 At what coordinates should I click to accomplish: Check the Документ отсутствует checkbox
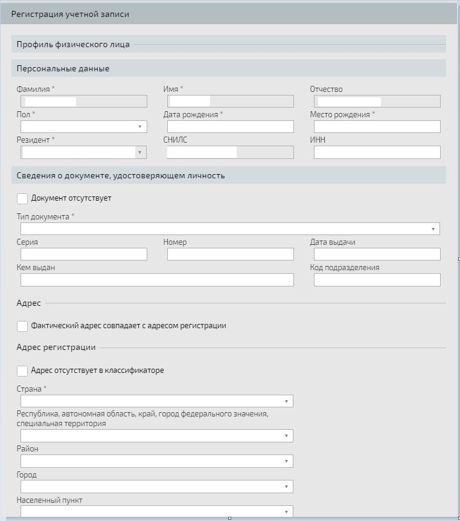(22, 199)
